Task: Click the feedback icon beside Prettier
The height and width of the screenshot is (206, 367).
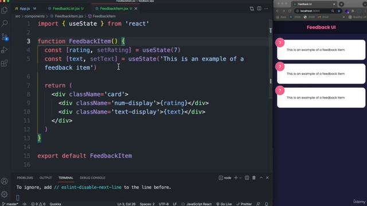Action: click(x=259, y=204)
